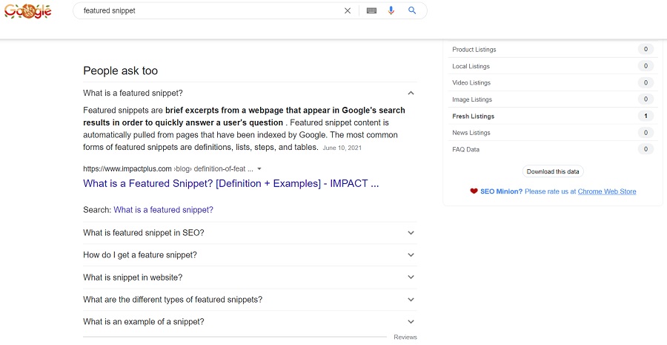Follow the 'What is a featured snippet?' search link
Viewport: 667px width, 345px height.
pyautogui.click(x=163, y=210)
